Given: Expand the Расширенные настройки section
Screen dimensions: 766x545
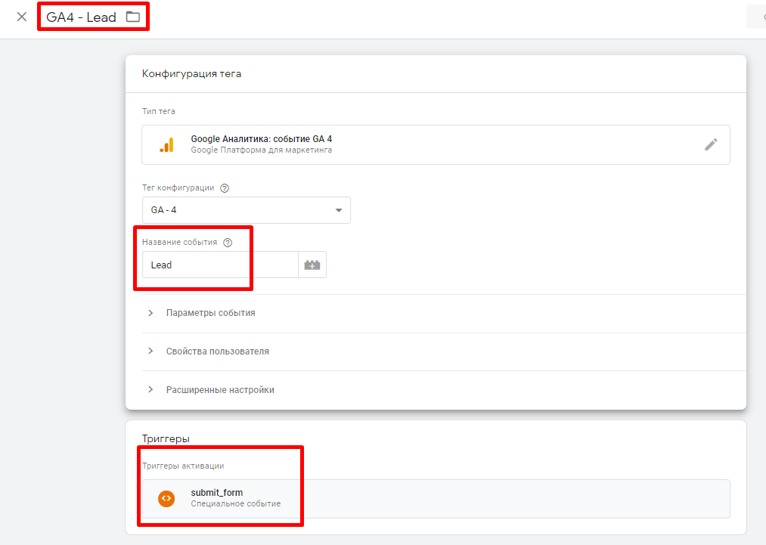Looking at the screenshot, I should click(x=220, y=390).
